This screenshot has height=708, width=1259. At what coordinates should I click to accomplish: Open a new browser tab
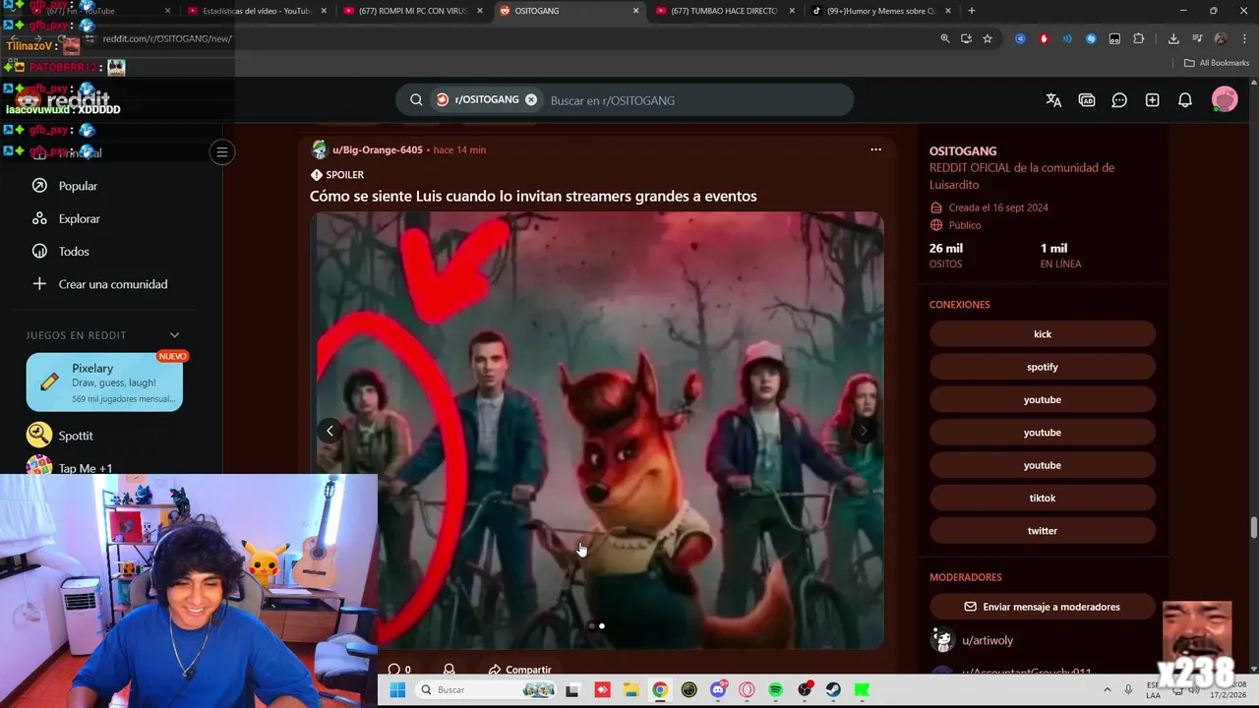click(x=972, y=11)
